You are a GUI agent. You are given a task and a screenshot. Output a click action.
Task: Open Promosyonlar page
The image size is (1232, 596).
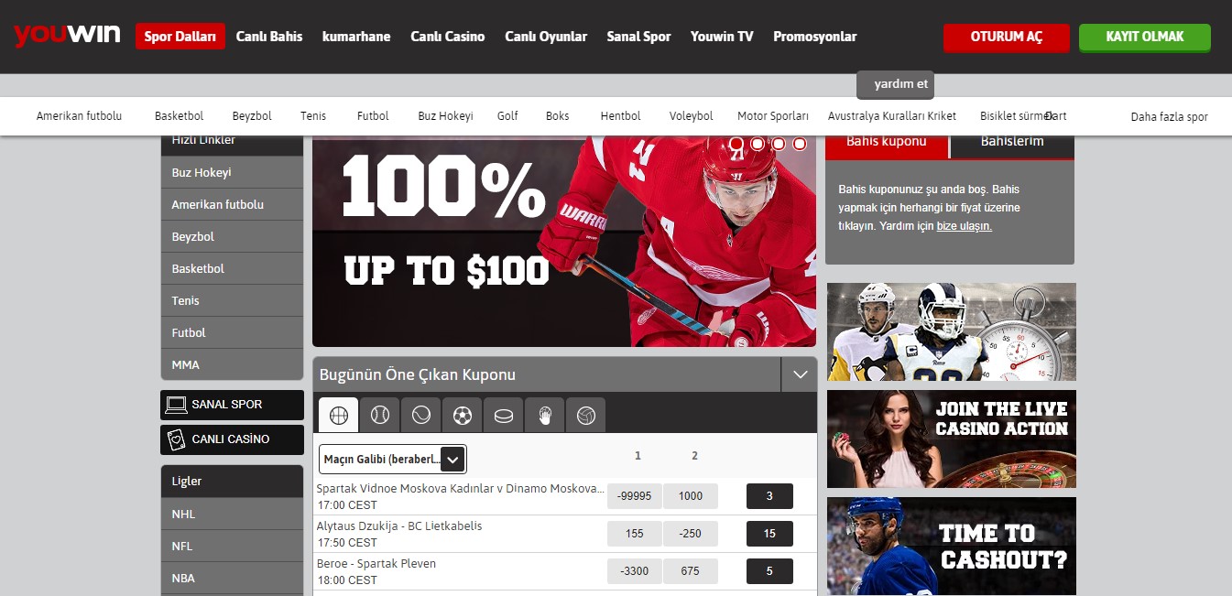[815, 37]
